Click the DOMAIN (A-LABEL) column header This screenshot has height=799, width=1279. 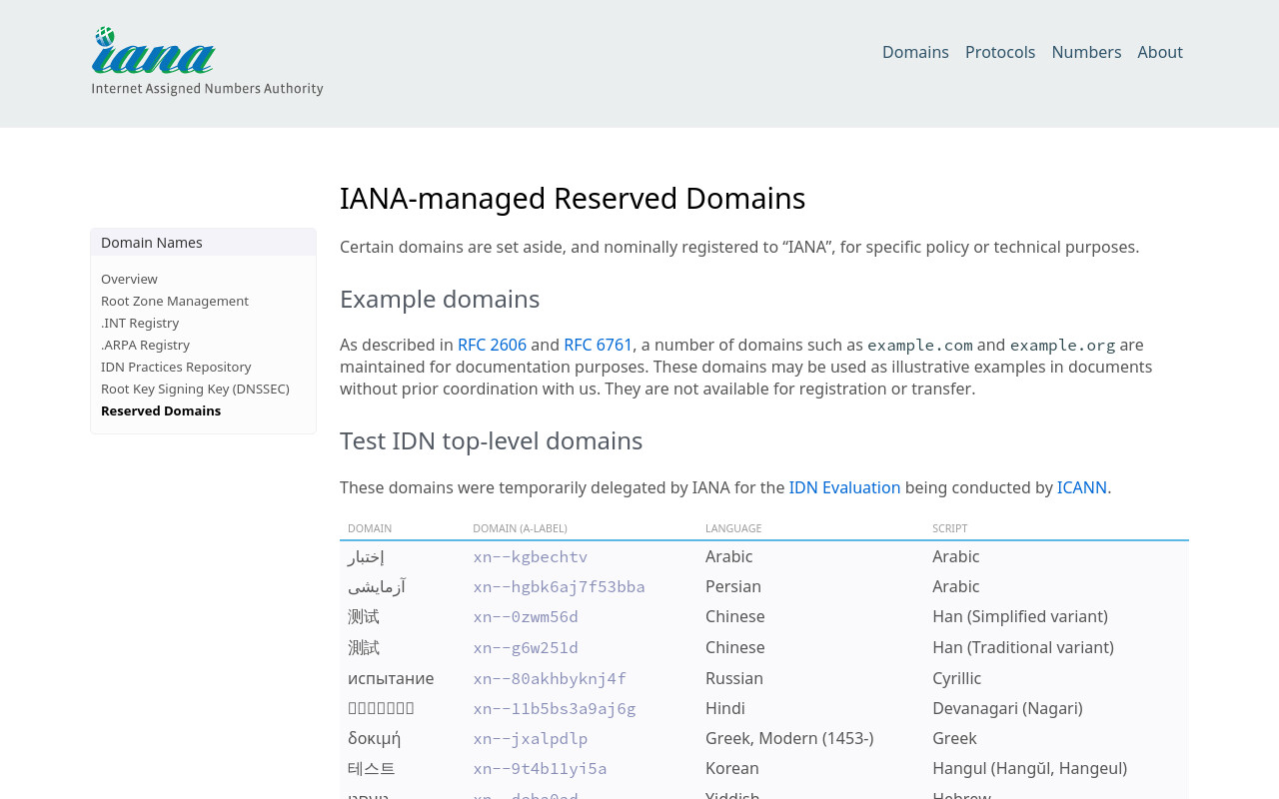pyautogui.click(x=520, y=528)
